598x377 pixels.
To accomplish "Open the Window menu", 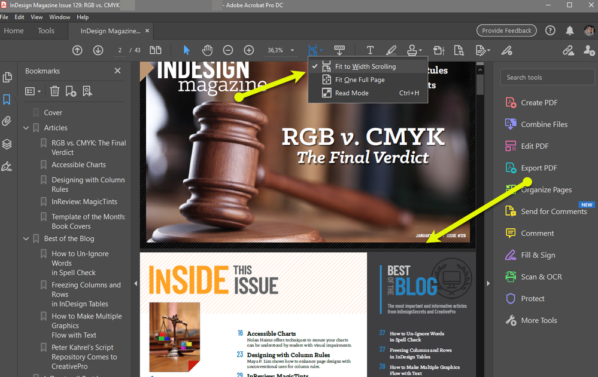I will click(59, 17).
